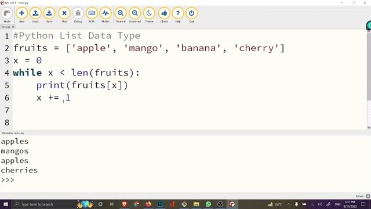Click the Python mode label in status bar
The height and width of the screenshot is (209, 371).
tap(359, 196)
